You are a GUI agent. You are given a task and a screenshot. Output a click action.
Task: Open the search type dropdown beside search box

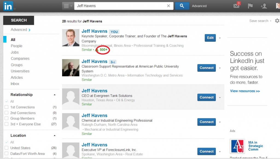[x=68, y=6]
